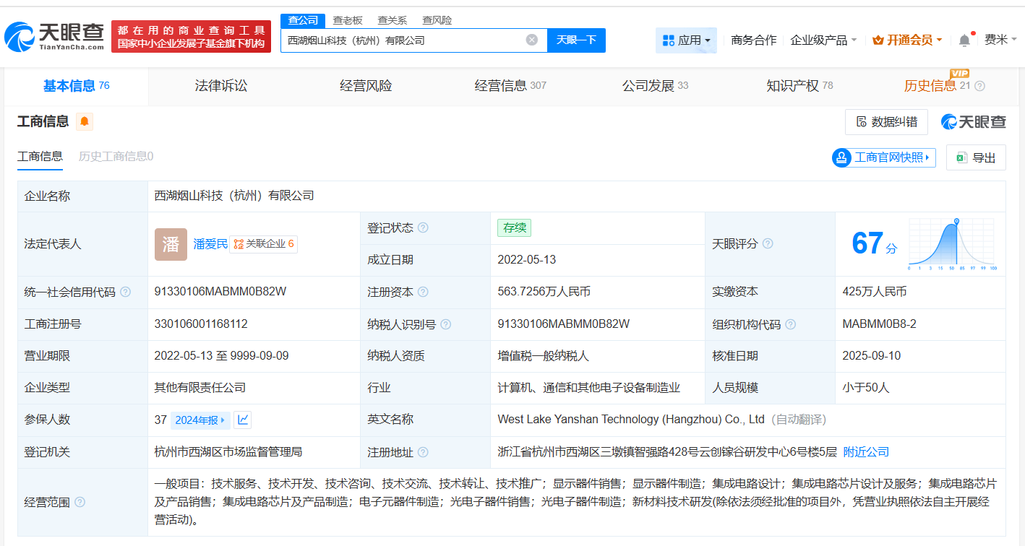Click the crown icon beside 开通会员
This screenshot has height=546, width=1025.
pos(878,40)
